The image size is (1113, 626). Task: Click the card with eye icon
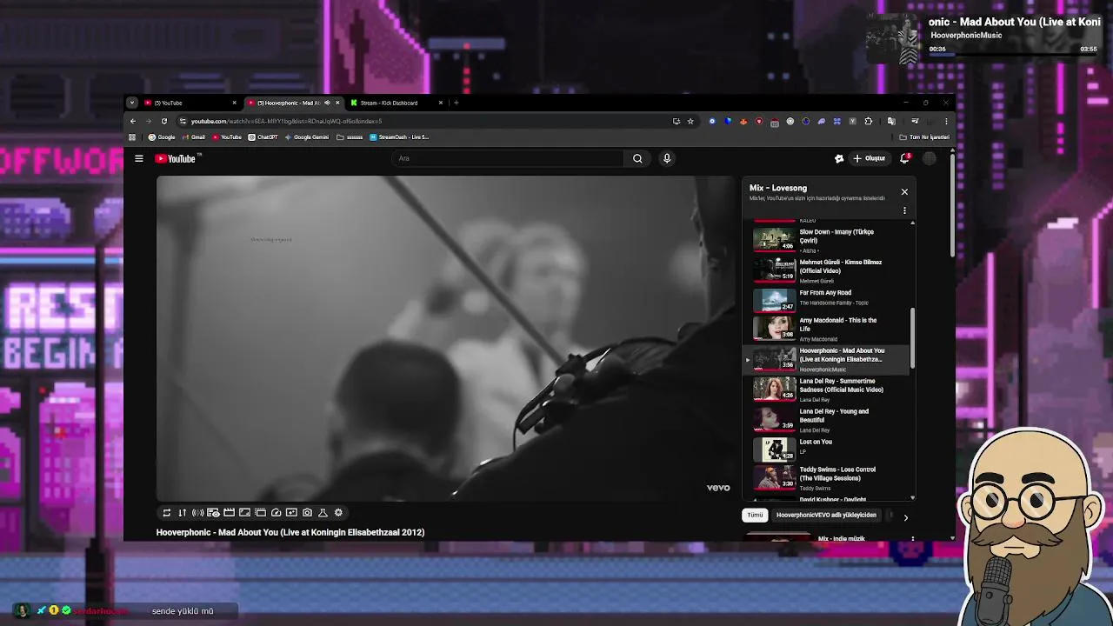(213, 513)
